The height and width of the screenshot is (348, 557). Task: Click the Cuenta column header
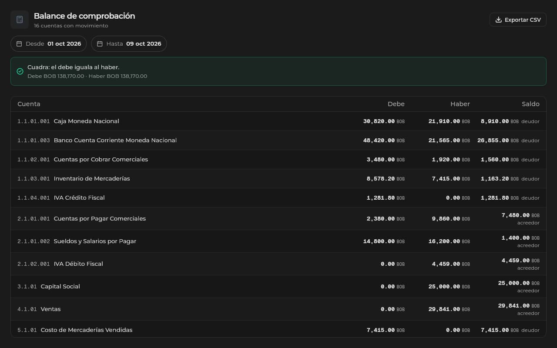(x=29, y=104)
